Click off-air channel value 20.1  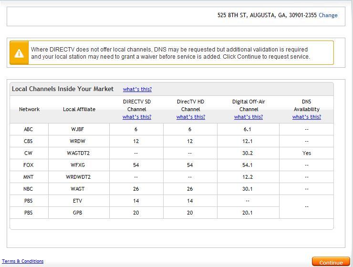point(248,213)
